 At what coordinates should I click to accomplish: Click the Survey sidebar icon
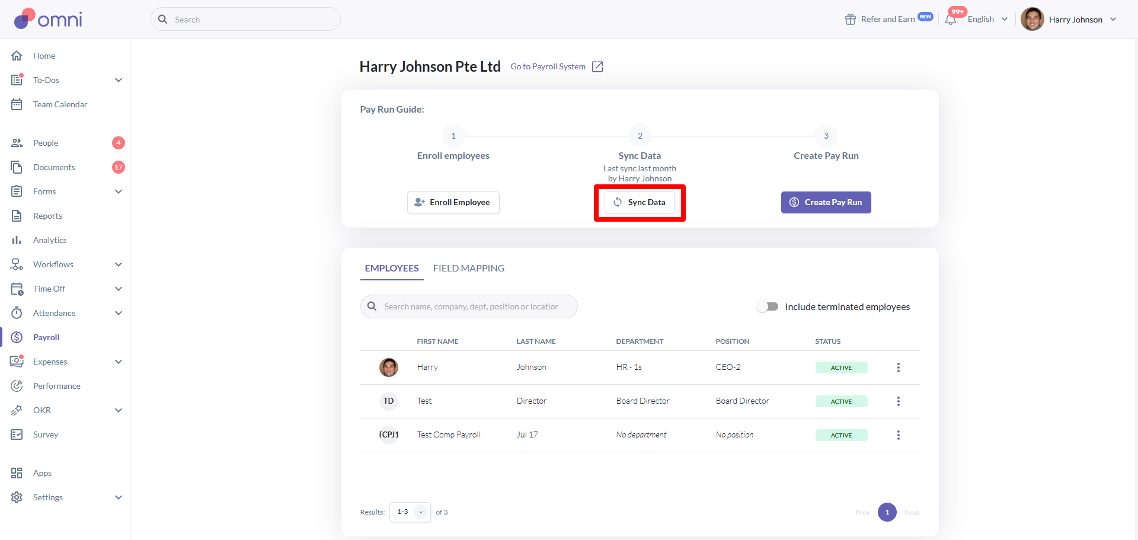(17, 434)
